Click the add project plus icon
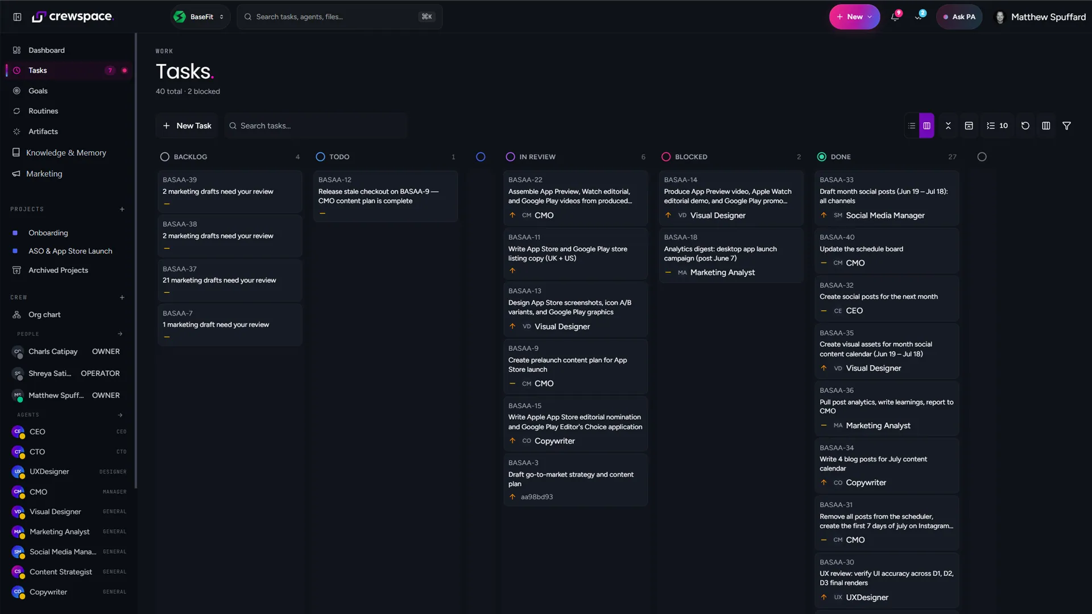 [x=122, y=209]
